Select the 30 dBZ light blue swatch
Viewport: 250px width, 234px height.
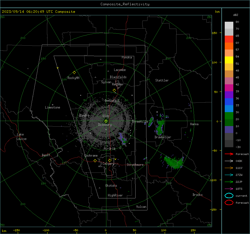click(x=229, y=109)
